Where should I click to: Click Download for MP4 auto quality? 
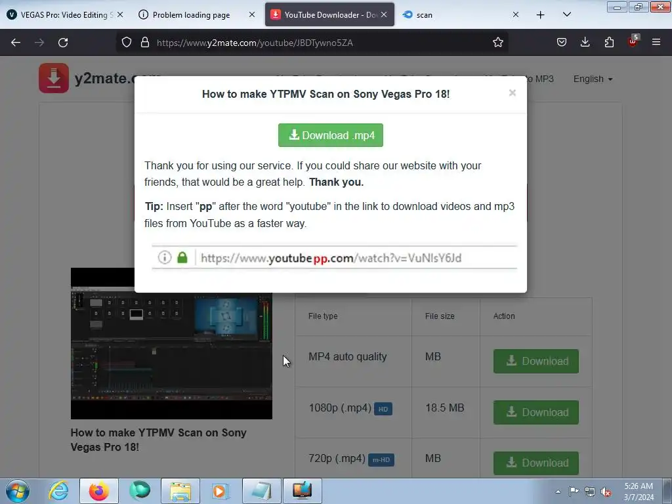tap(535, 361)
